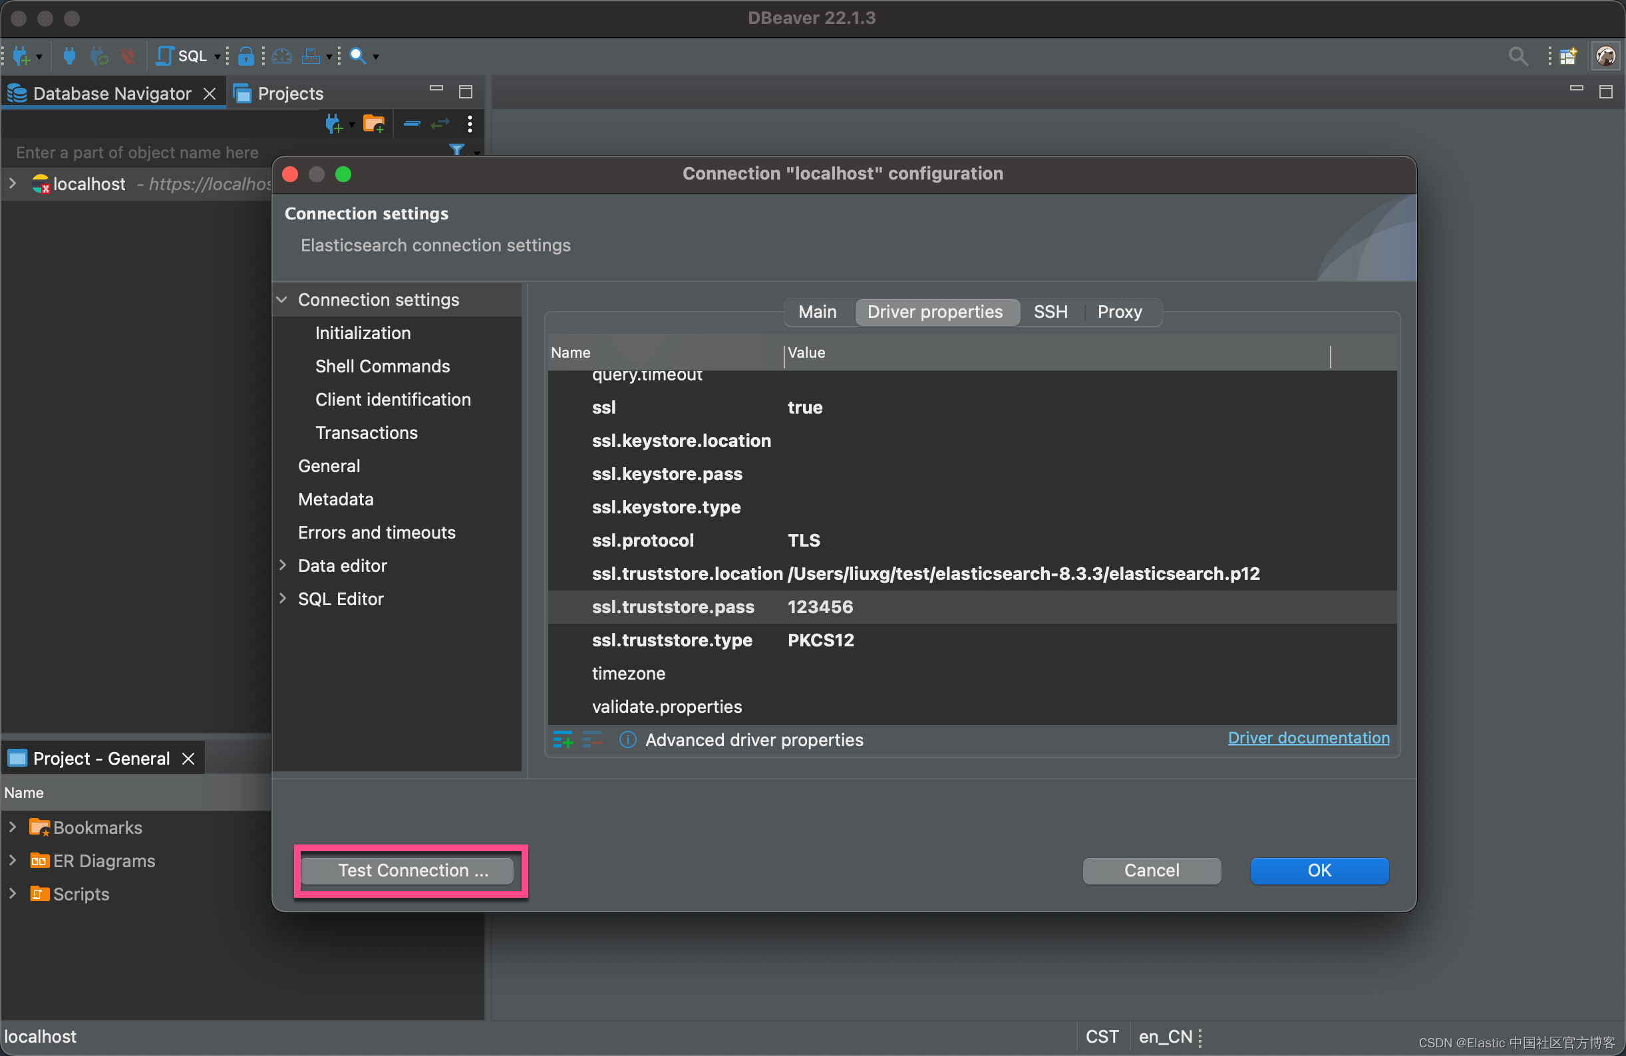Collapse all items in Database Navigator
This screenshot has height=1056, width=1626.
[410, 124]
